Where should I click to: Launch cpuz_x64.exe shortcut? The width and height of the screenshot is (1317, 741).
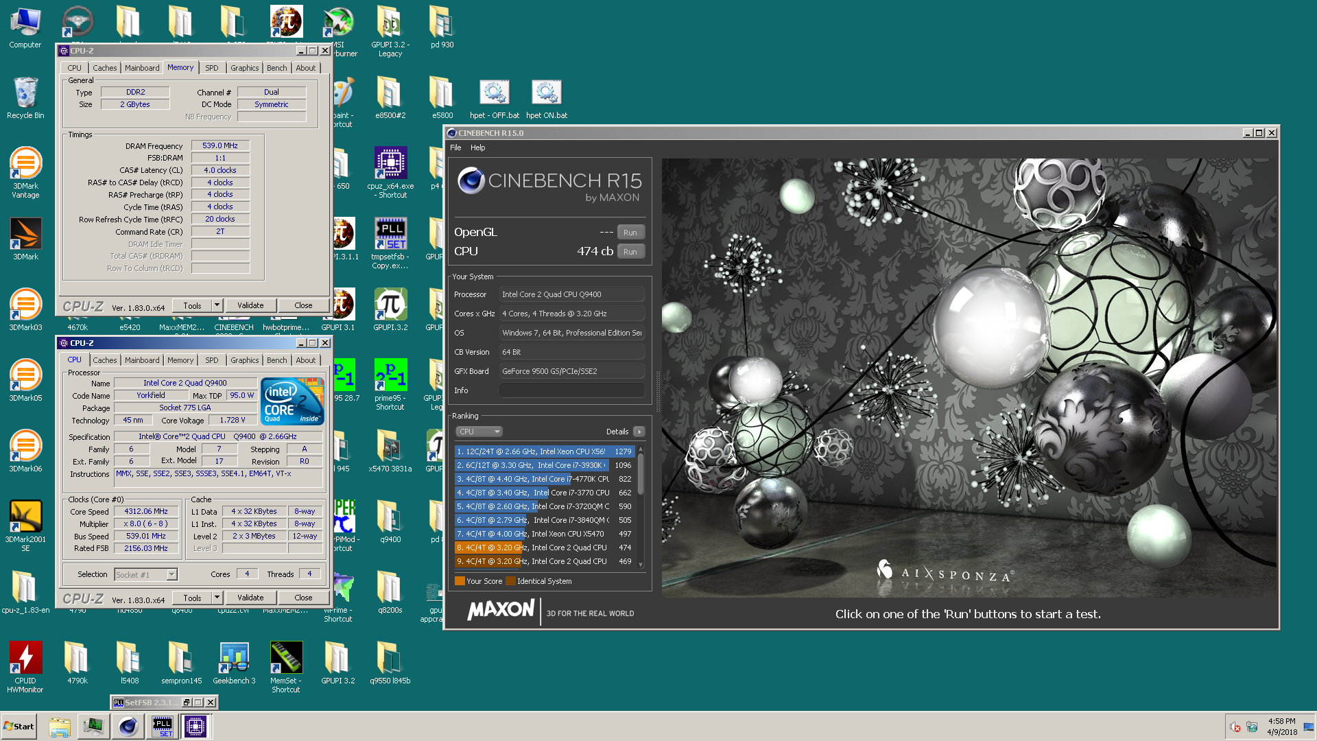point(390,172)
